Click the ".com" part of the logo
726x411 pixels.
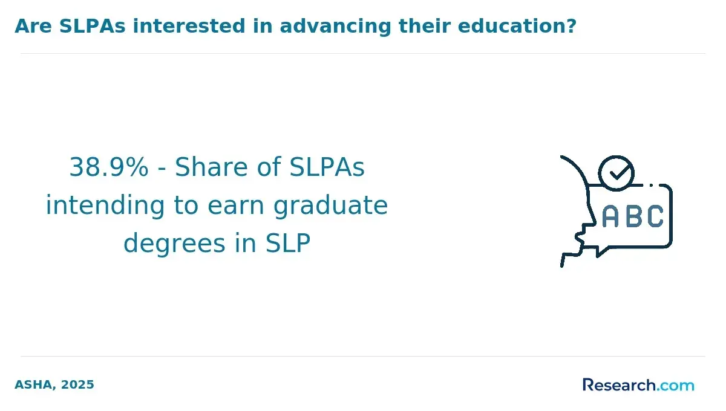[675, 385]
